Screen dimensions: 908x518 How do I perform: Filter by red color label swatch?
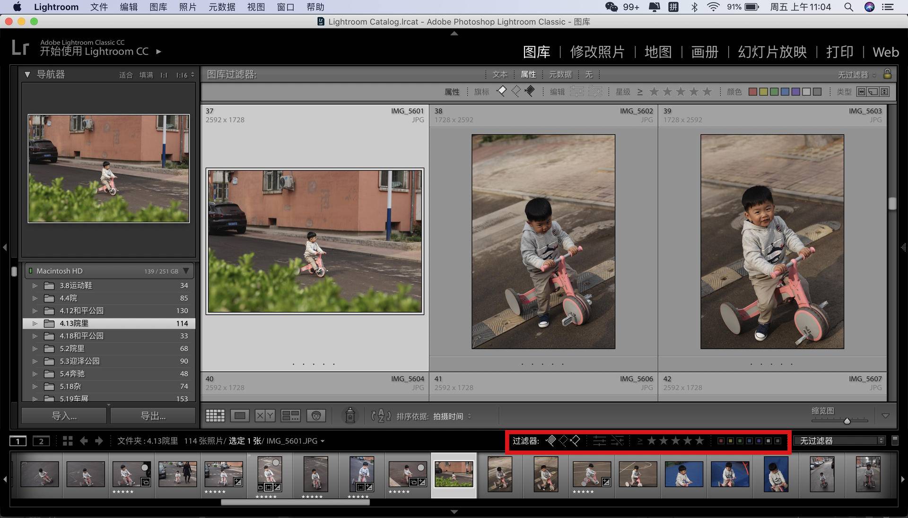(x=752, y=92)
